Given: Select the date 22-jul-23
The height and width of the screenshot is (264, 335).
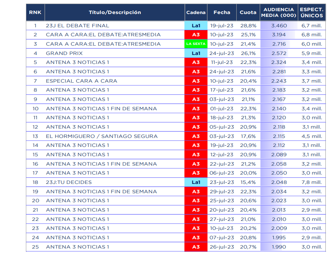Looking at the screenshot, I should (222, 164).
